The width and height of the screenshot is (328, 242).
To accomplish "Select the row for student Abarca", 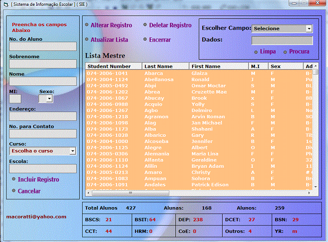I will 155,73.
